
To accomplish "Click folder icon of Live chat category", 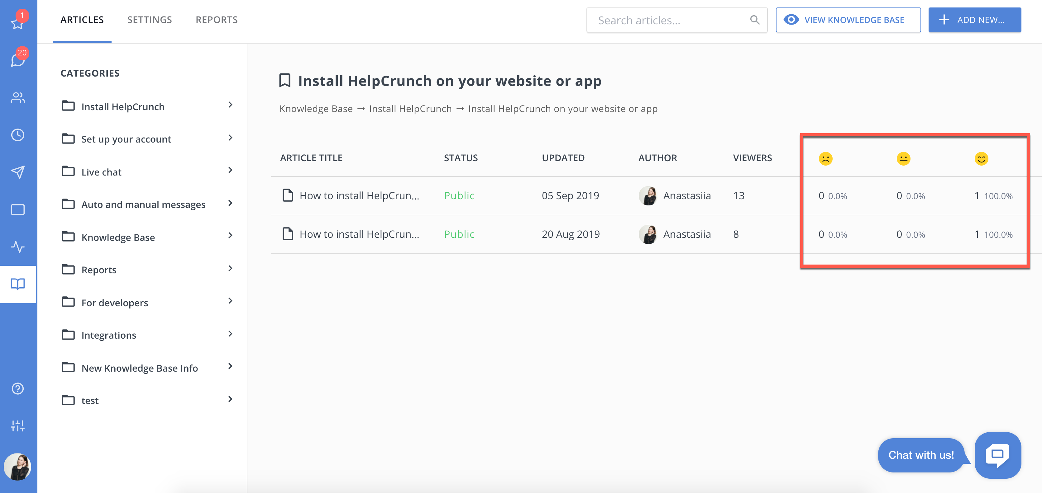I will coord(68,171).
